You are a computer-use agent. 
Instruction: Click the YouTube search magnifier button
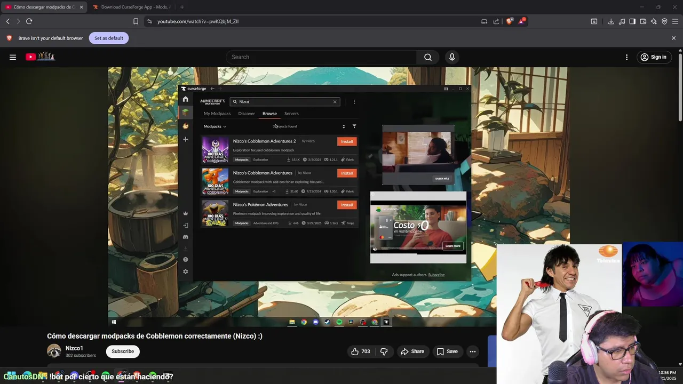tap(428, 57)
